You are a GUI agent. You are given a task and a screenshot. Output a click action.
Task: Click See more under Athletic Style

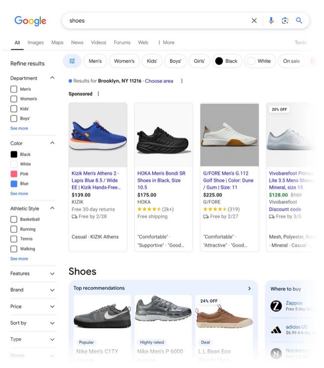coord(19,259)
